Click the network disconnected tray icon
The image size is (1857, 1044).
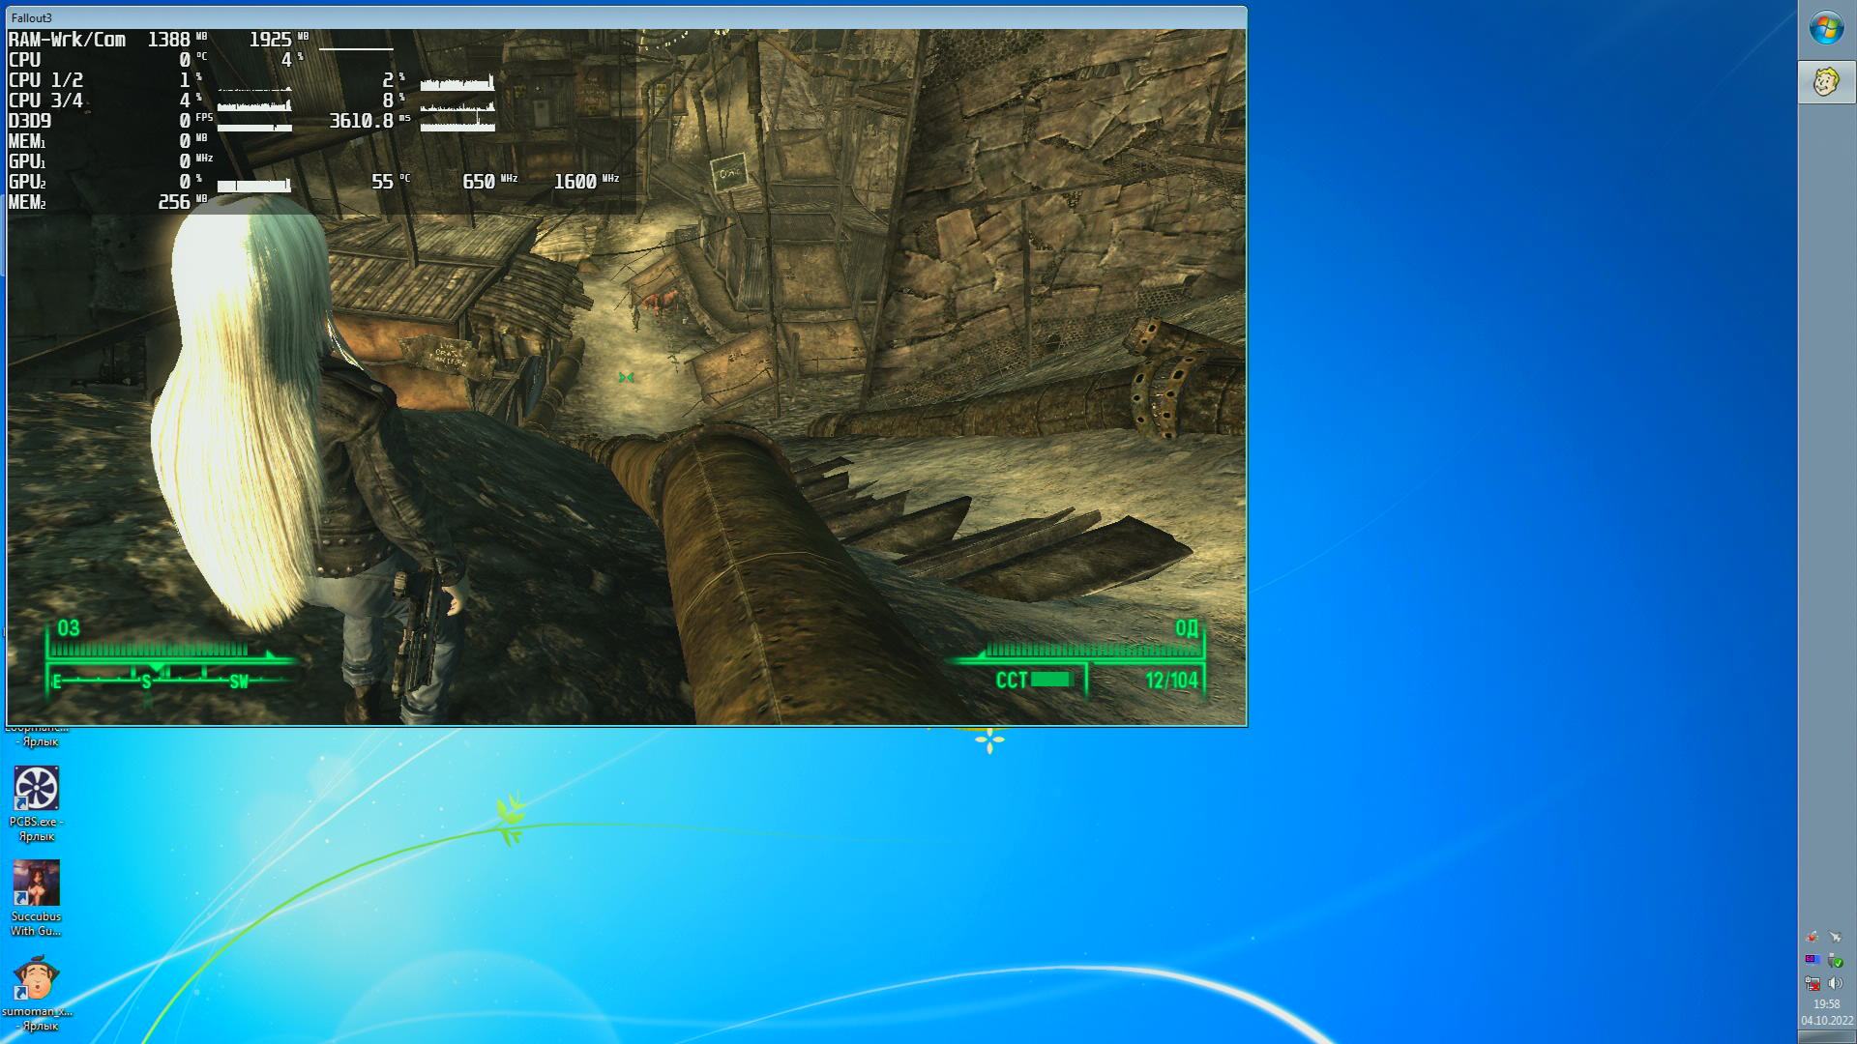1813,984
